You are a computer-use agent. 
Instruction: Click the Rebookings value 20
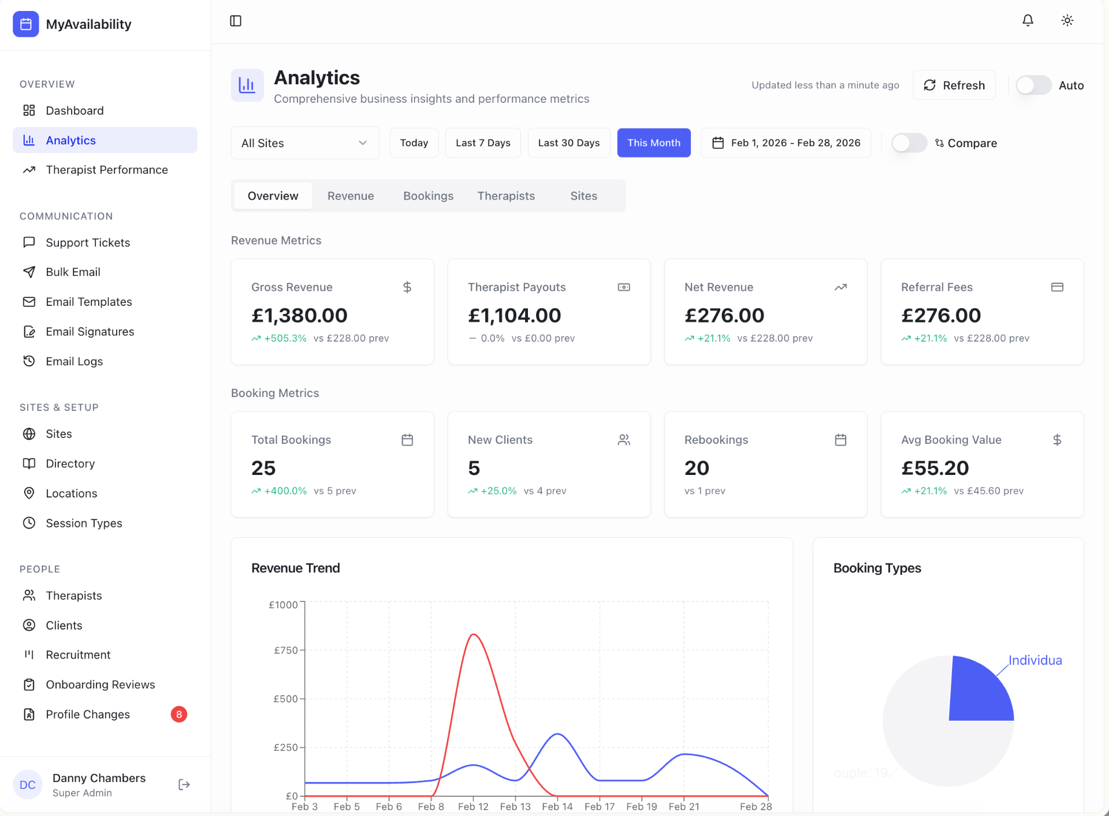[x=697, y=468]
